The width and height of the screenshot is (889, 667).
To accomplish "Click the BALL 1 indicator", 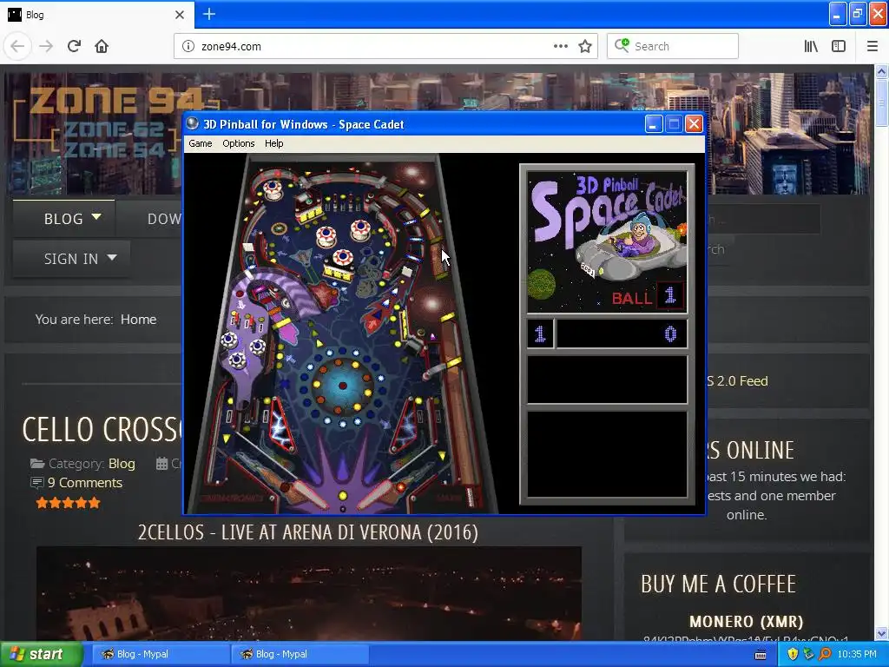I will pos(648,297).
